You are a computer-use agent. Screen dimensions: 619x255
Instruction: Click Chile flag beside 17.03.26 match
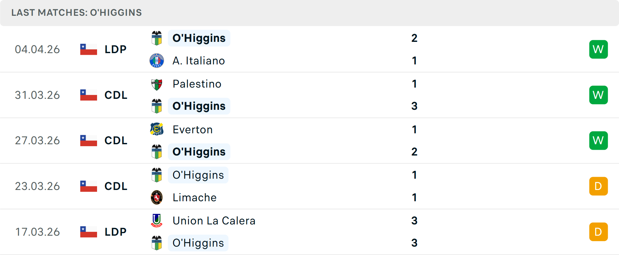(89, 232)
